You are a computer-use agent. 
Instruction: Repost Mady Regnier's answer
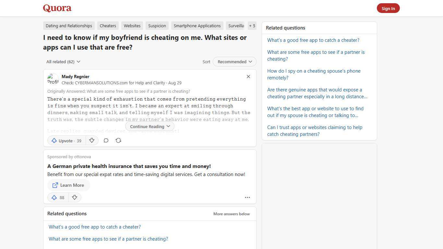(x=118, y=140)
